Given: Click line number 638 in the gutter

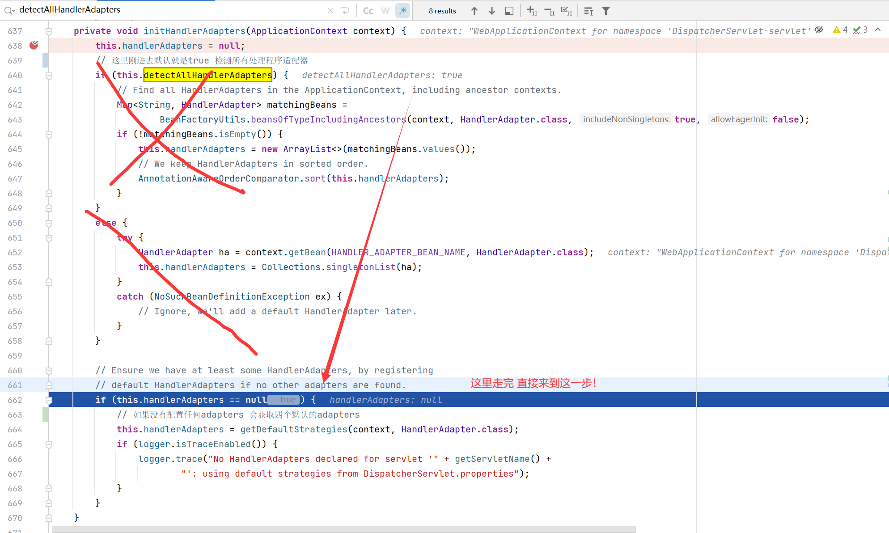Looking at the screenshot, I should pyautogui.click(x=15, y=46).
